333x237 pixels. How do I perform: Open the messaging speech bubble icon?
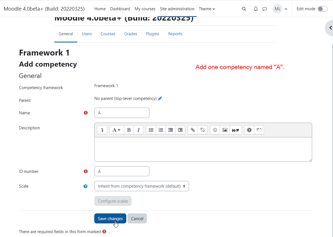tap(265, 9)
